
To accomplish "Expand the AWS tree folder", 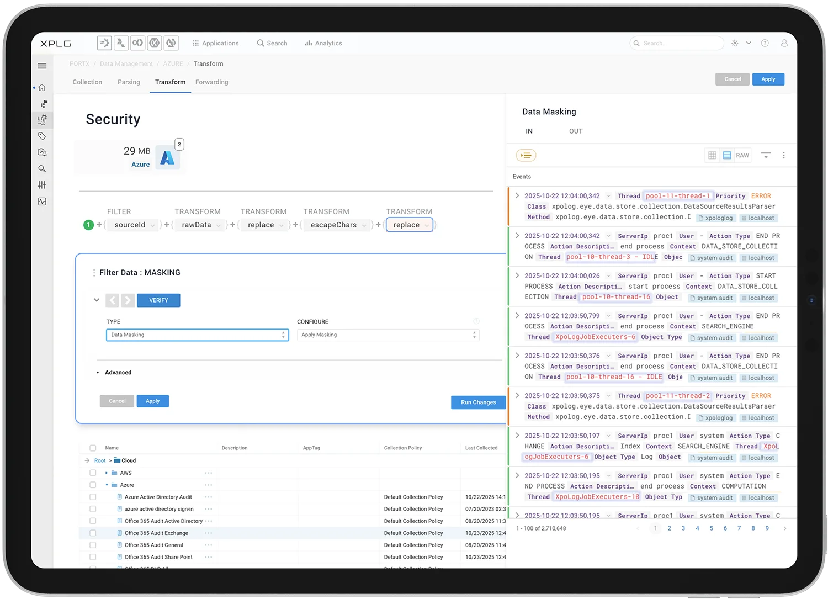I will (107, 473).
